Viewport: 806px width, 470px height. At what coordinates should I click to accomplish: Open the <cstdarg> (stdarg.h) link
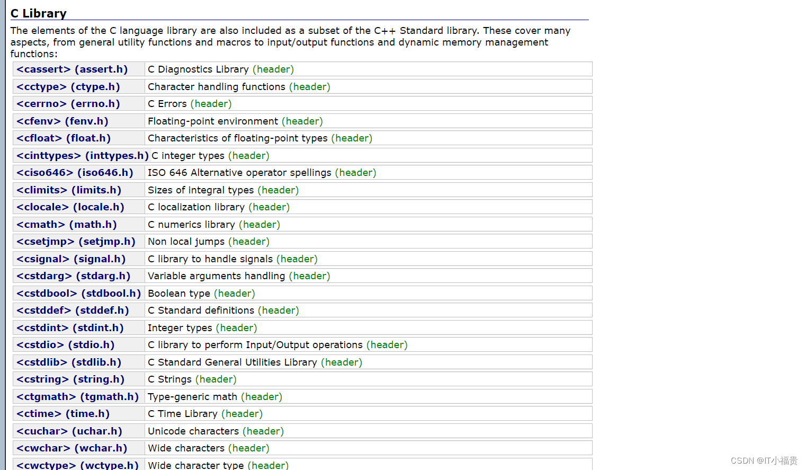(74, 276)
